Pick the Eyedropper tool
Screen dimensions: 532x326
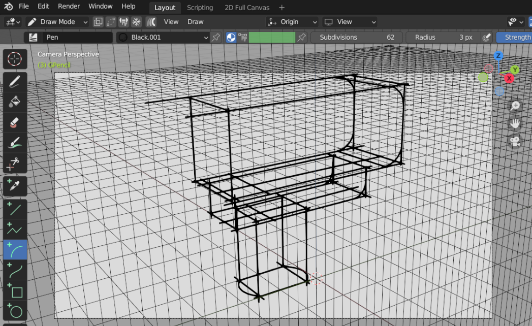click(15, 185)
